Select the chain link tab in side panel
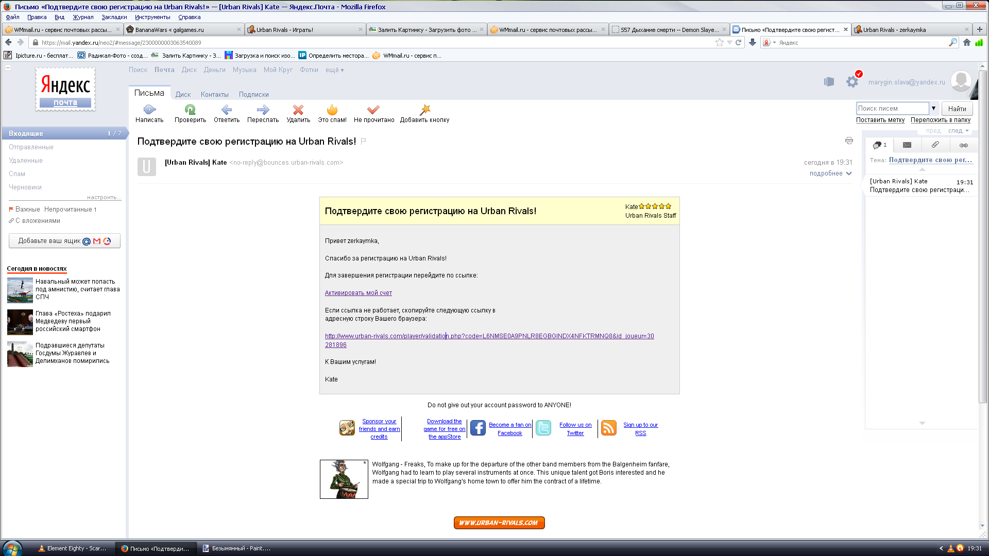The image size is (989, 556). point(963,145)
